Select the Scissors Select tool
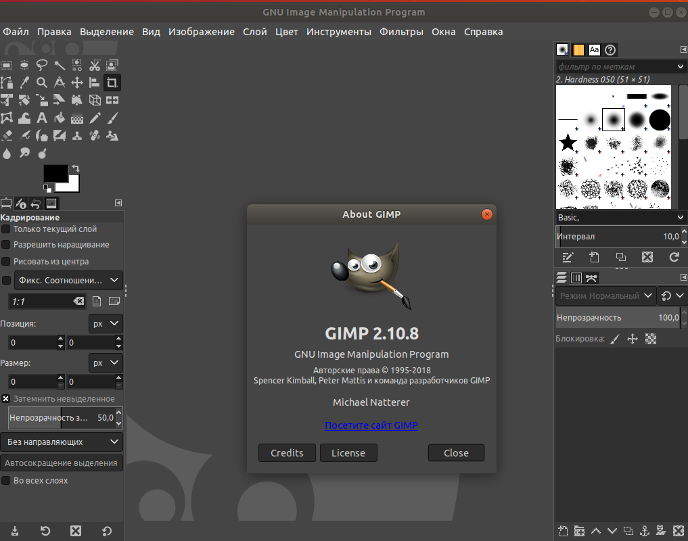Screen dimensions: 688x541 (x=94, y=66)
